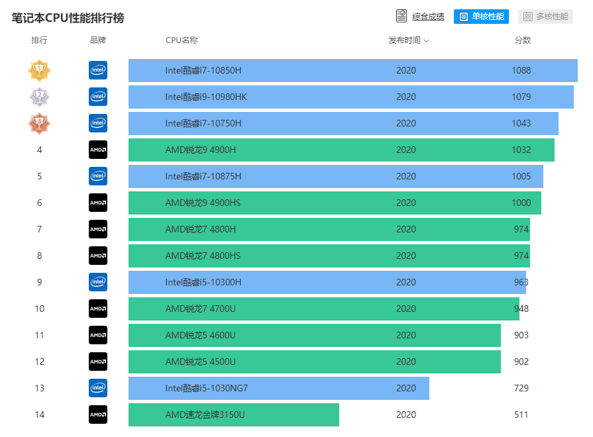Image resolution: width=593 pixels, height=437 pixels.
Task: Click Intel logo beside i9-10980HK
Action: click(98, 97)
